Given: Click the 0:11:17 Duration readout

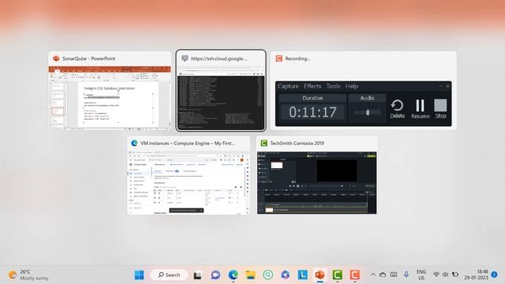Looking at the screenshot, I should pyautogui.click(x=312, y=112).
